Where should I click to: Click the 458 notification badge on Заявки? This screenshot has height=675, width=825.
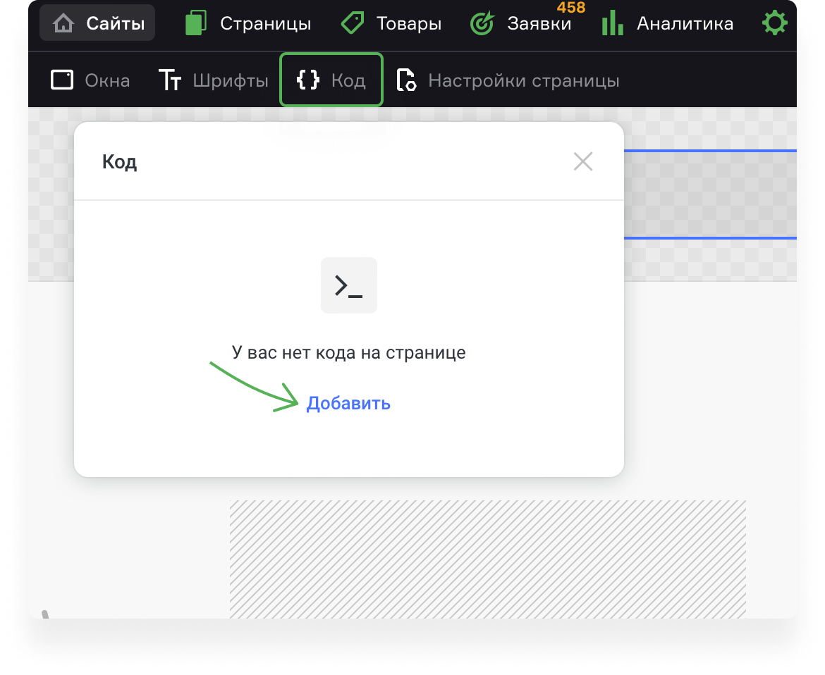pyautogui.click(x=570, y=8)
